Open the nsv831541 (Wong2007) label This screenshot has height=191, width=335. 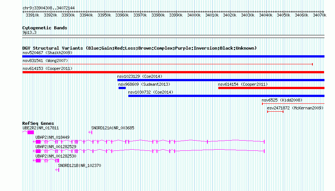pos(45,61)
